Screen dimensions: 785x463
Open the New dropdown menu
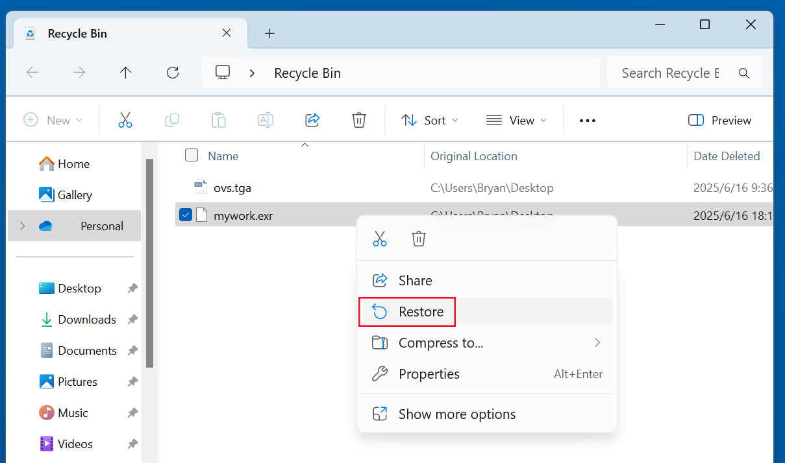pos(54,120)
